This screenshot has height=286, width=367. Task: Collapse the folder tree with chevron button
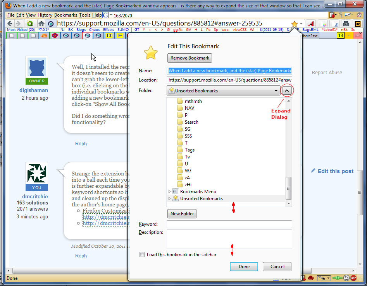(287, 90)
